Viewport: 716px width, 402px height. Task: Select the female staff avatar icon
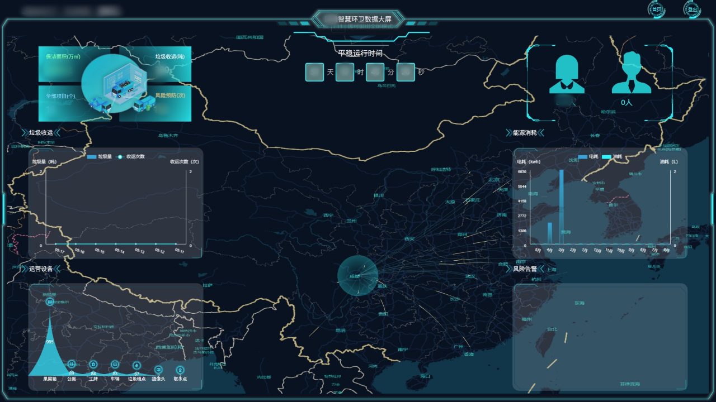point(567,74)
